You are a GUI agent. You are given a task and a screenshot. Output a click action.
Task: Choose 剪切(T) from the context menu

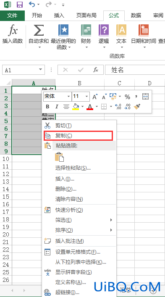tap(79, 125)
